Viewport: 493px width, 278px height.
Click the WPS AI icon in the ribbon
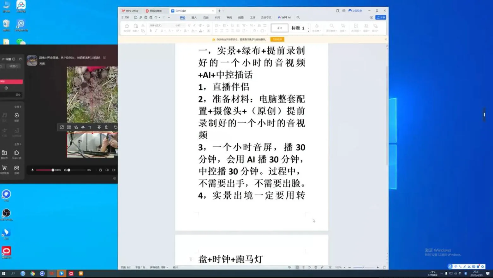(x=284, y=17)
